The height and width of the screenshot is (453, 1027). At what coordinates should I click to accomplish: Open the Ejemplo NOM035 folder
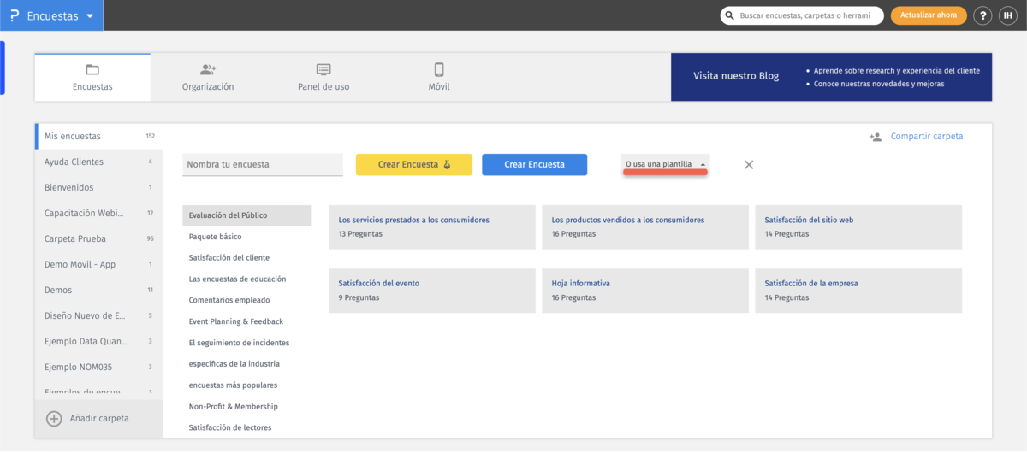(x=99, y=367)
